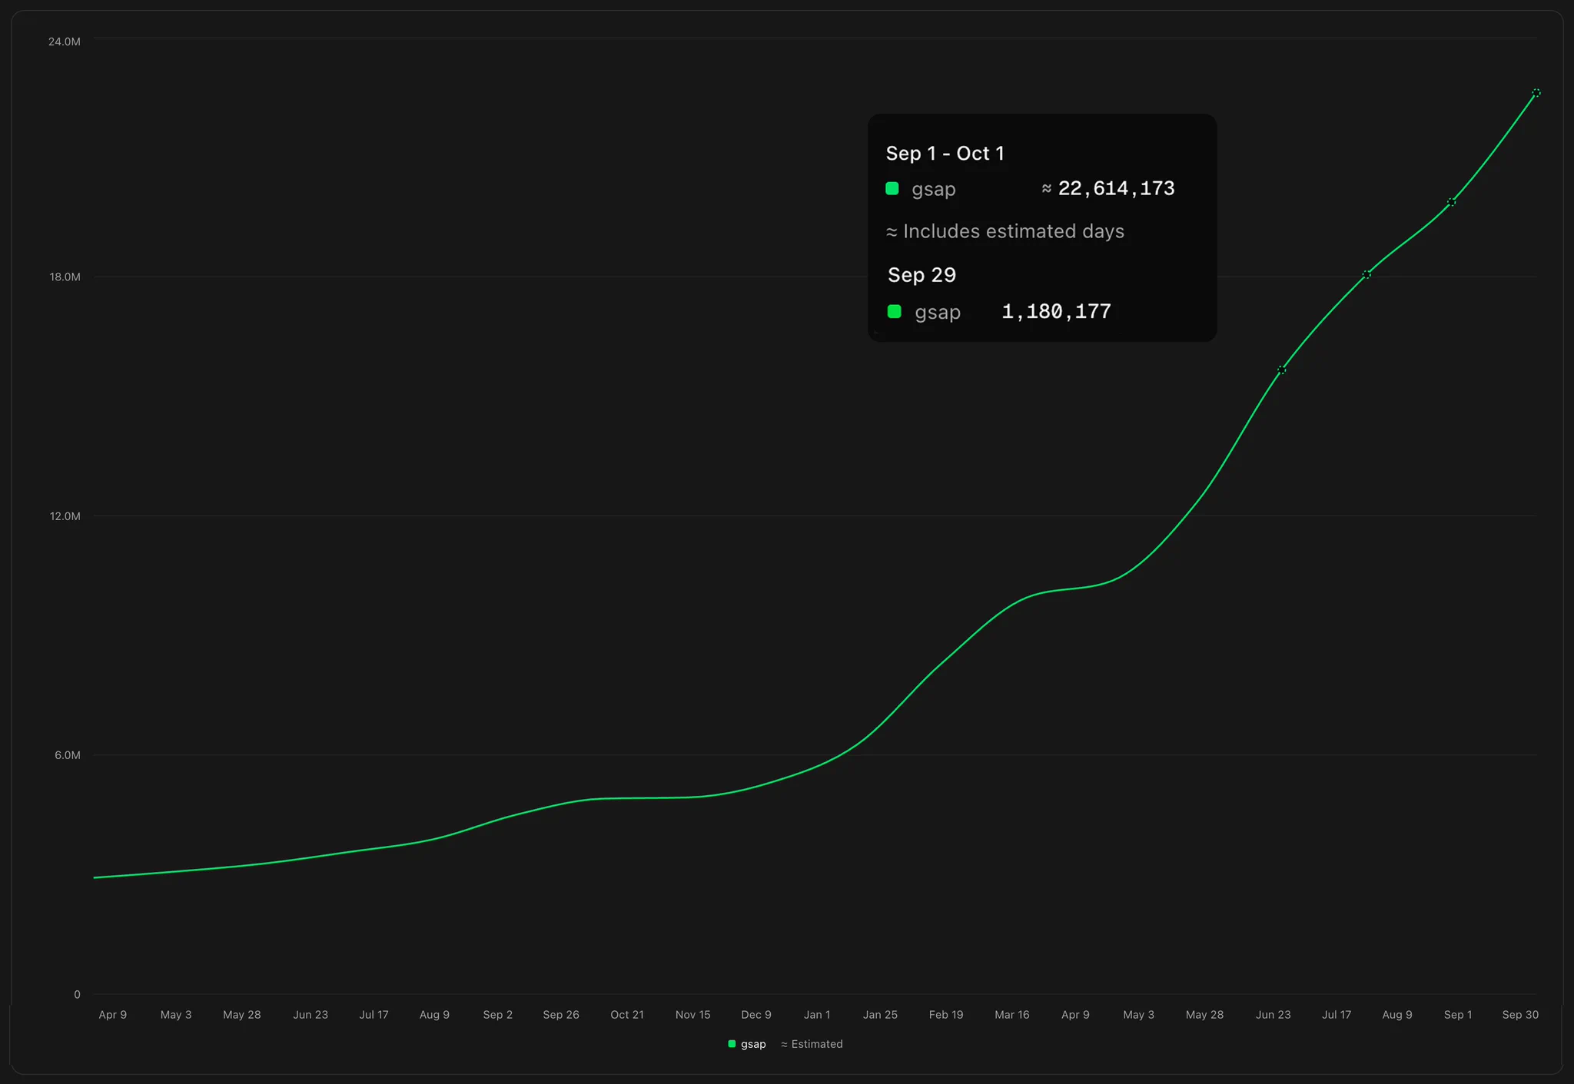Click the data point near Jul 17–Aug 9
Screen dimensions: 1574x1084
(1366, 275)
